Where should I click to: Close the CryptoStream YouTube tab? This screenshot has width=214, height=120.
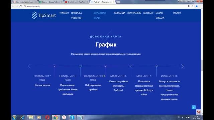tap(88, 2)
